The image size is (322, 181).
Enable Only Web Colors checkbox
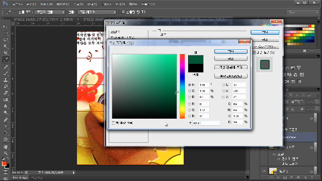point(113,123)
